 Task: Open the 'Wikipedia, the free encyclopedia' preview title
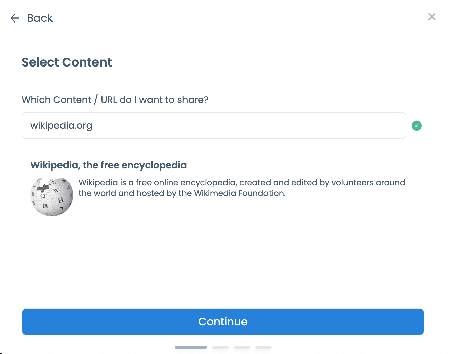point(109,165)
